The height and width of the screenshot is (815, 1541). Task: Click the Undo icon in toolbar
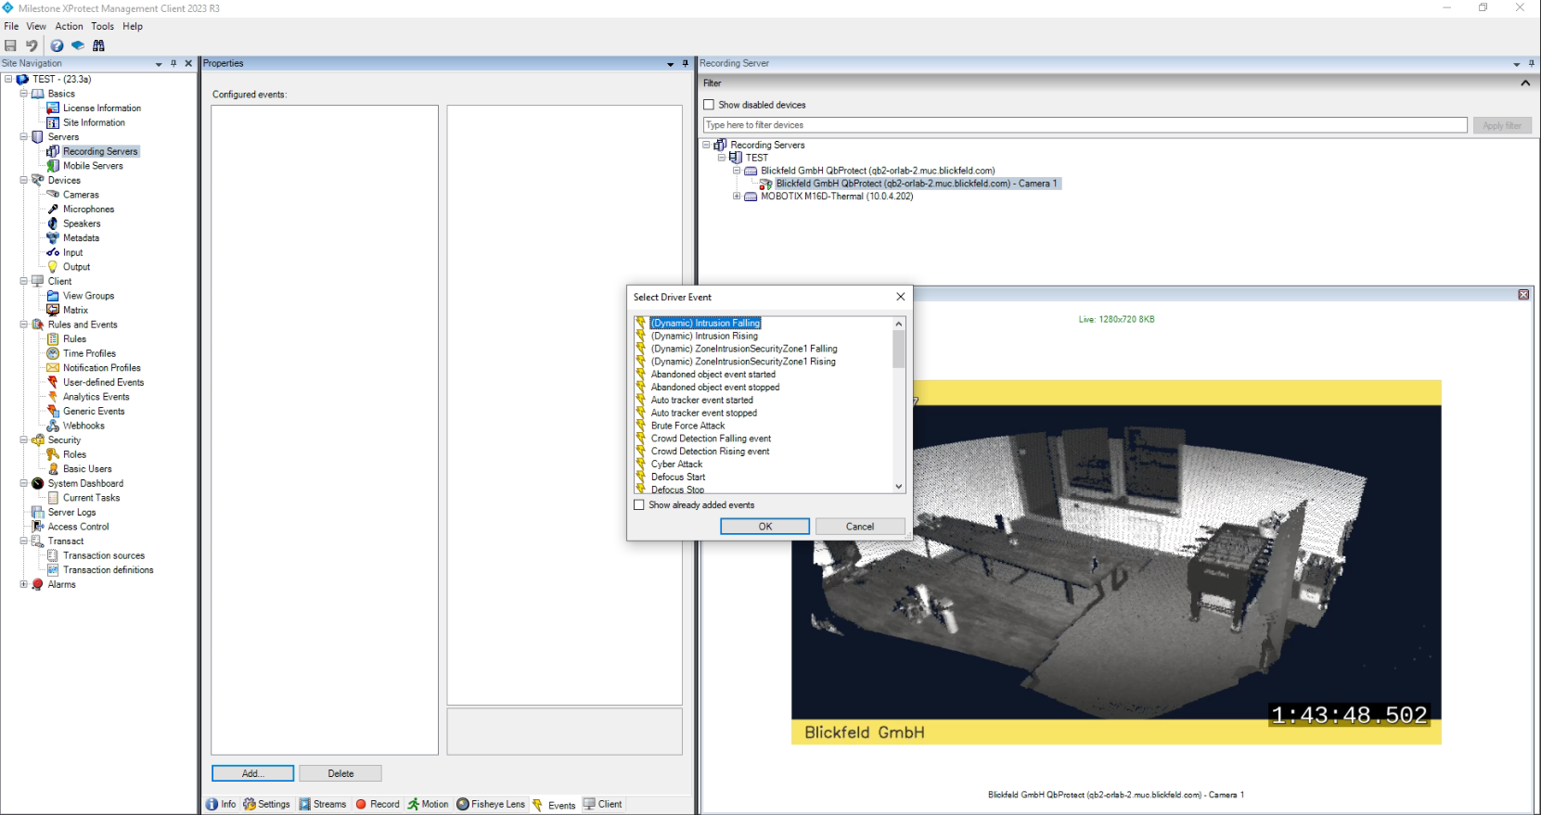tap(32, 45)
